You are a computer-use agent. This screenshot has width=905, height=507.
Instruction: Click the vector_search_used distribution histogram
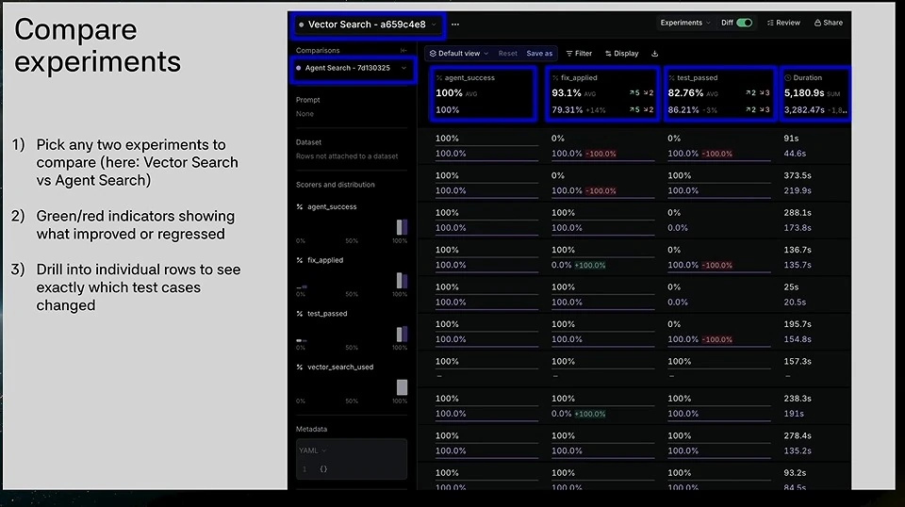tap(352, 387)
